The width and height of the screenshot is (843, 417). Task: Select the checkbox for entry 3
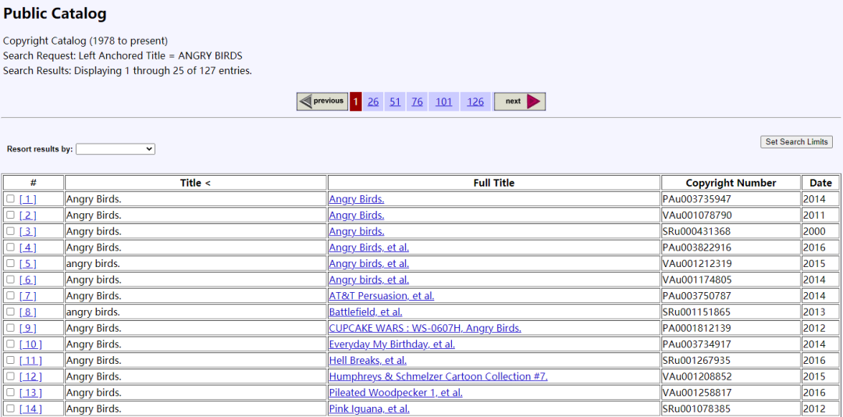[x=10, y=231]
